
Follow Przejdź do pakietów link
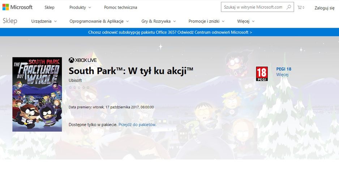coord(137,124)
